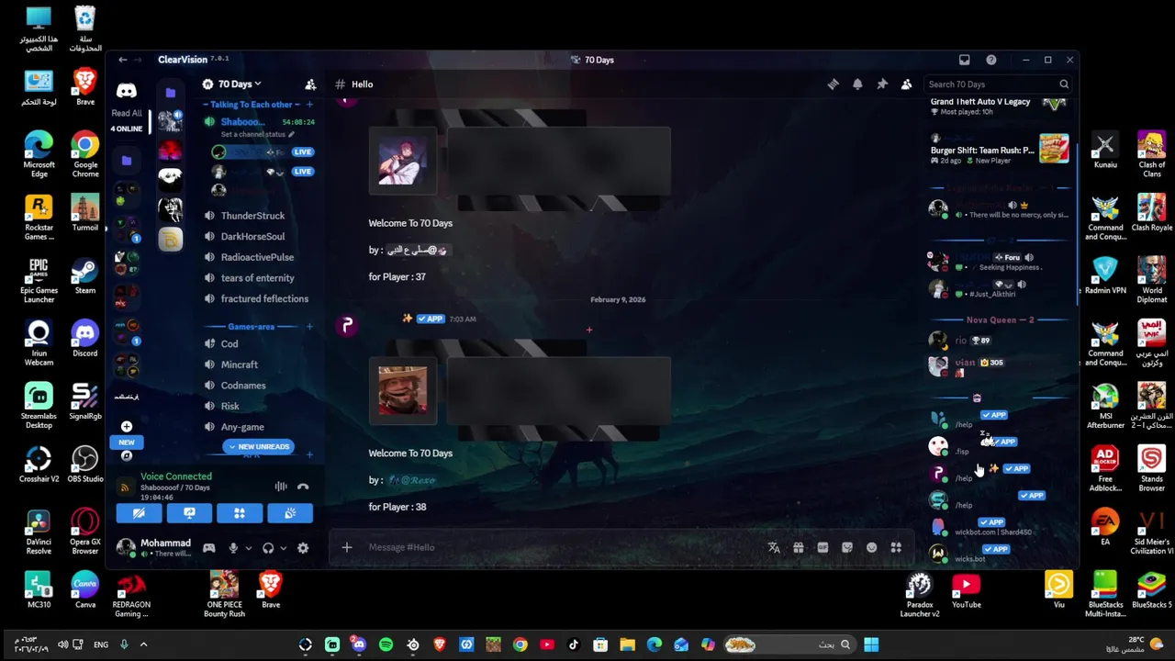Disconnect from the voice channel
The height and width of the screenshot is (661, 1175).
pos(303,487)
